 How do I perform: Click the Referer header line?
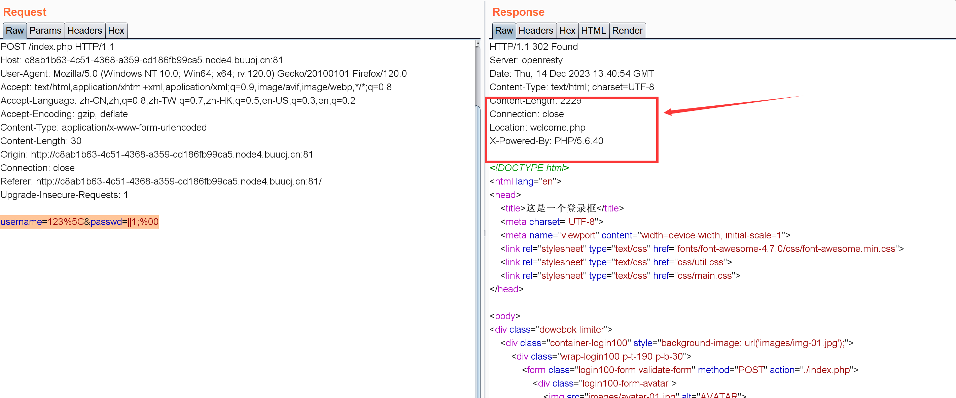[x=161, y=181]
